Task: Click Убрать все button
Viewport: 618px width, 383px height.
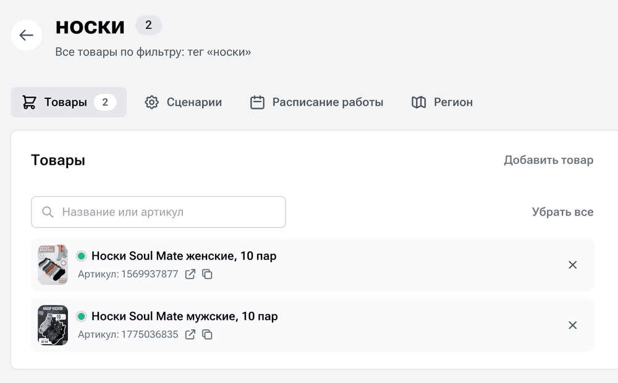Action: pyautogui.click(x=562, y=212)
